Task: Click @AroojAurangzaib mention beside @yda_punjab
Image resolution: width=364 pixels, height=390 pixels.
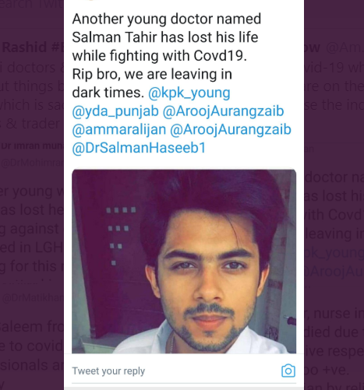Action: click(223, 111)
